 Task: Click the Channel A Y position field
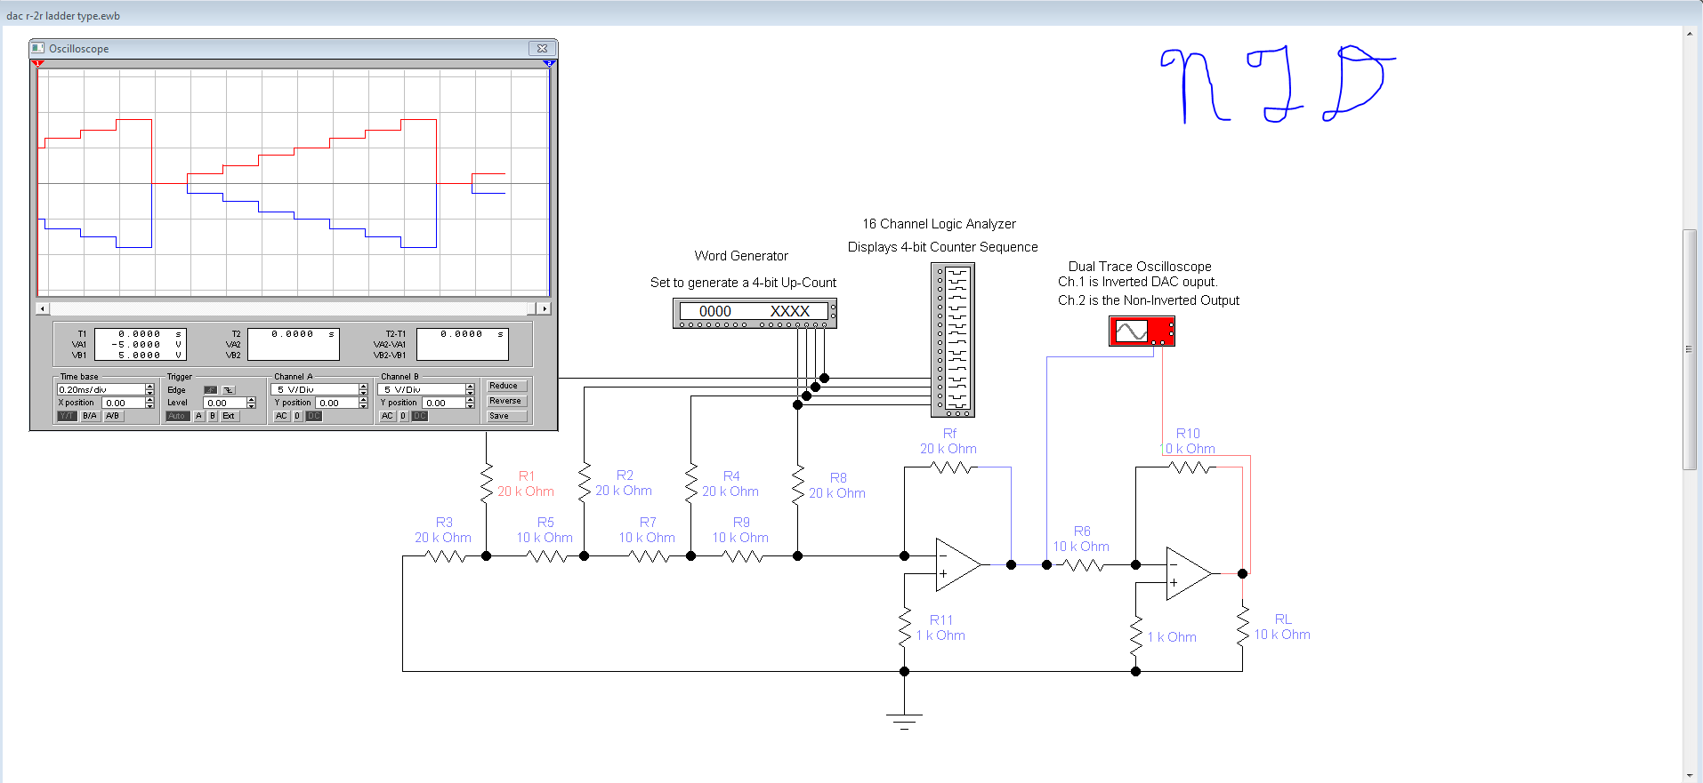pos(337,403)
